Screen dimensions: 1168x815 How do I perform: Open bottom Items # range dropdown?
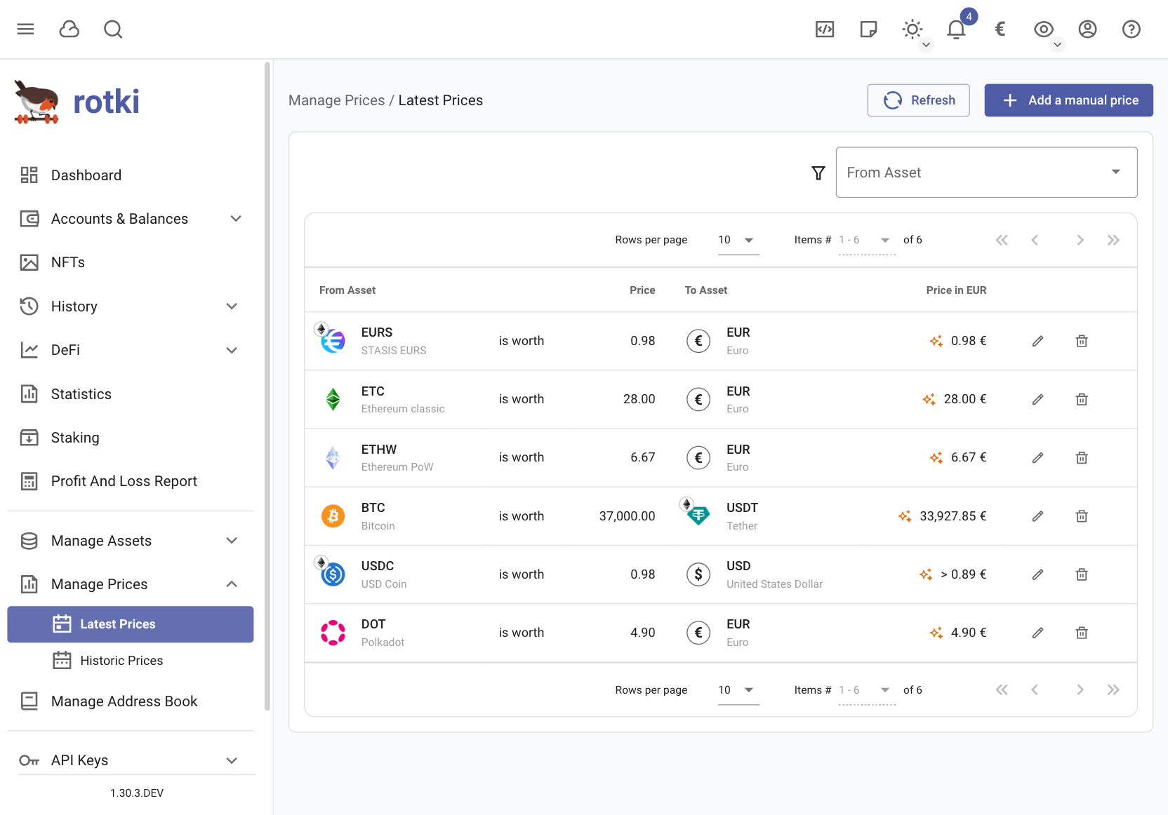pyautogui.click(x=867, y=690)
